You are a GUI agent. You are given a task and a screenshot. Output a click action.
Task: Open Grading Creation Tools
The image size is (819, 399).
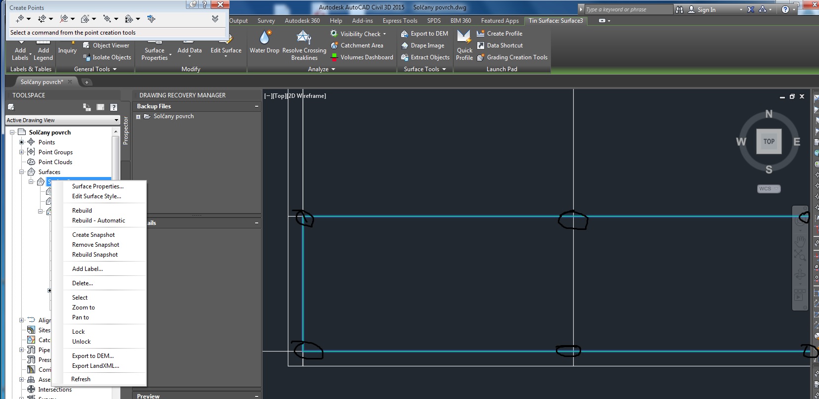[x=512, y=57]
